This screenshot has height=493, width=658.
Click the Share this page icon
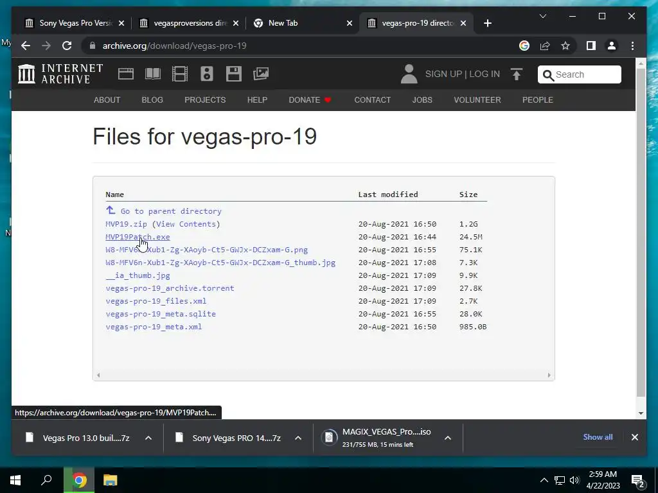(x=545, y=46)
